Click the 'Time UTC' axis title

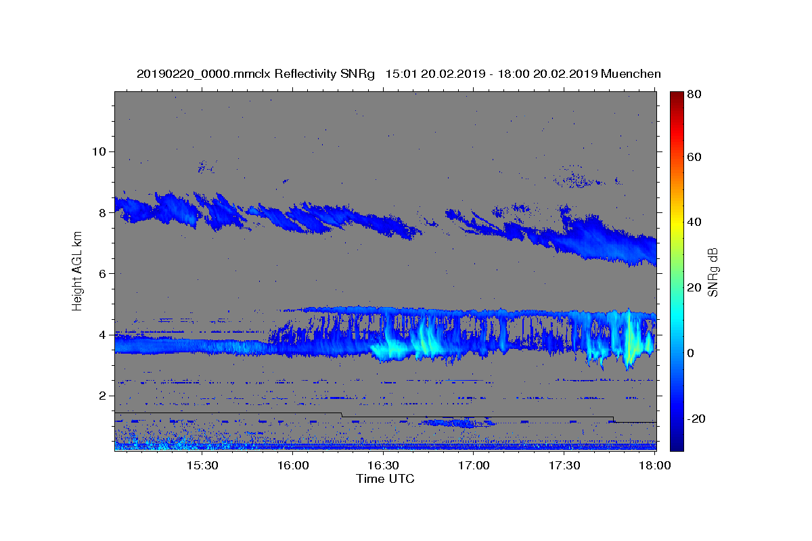pos(385,479)
